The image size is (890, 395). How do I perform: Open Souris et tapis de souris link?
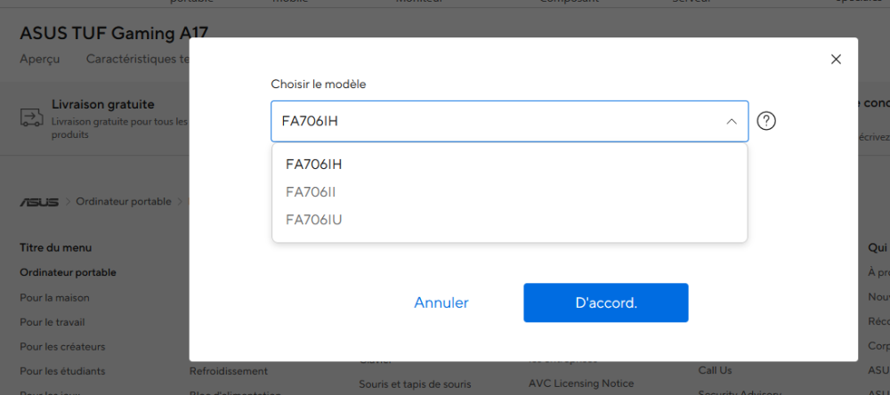tap(415, 384)
